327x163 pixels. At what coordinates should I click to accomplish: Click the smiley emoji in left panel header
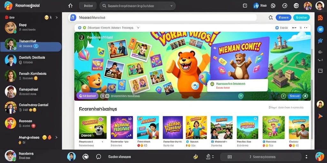(x=47, y=18)
